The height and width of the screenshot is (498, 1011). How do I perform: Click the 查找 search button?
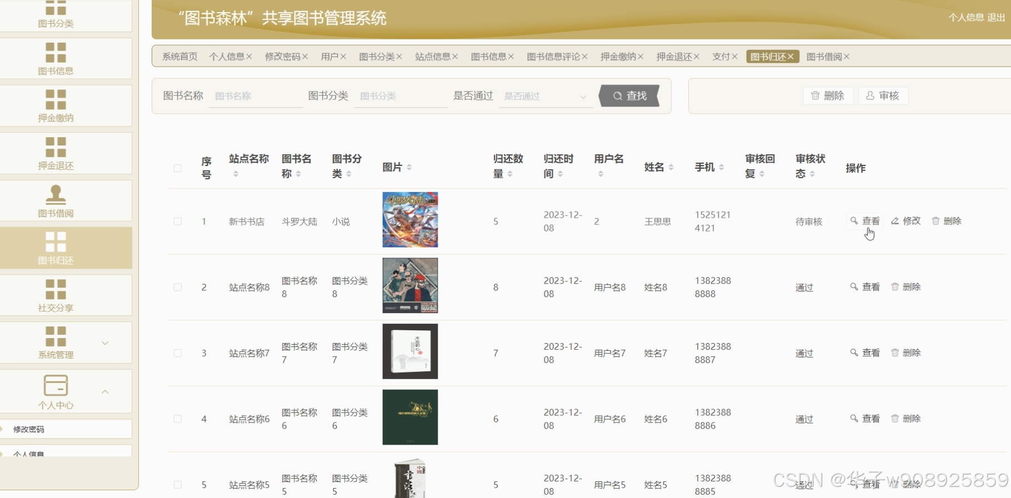[x=629, y=96]
